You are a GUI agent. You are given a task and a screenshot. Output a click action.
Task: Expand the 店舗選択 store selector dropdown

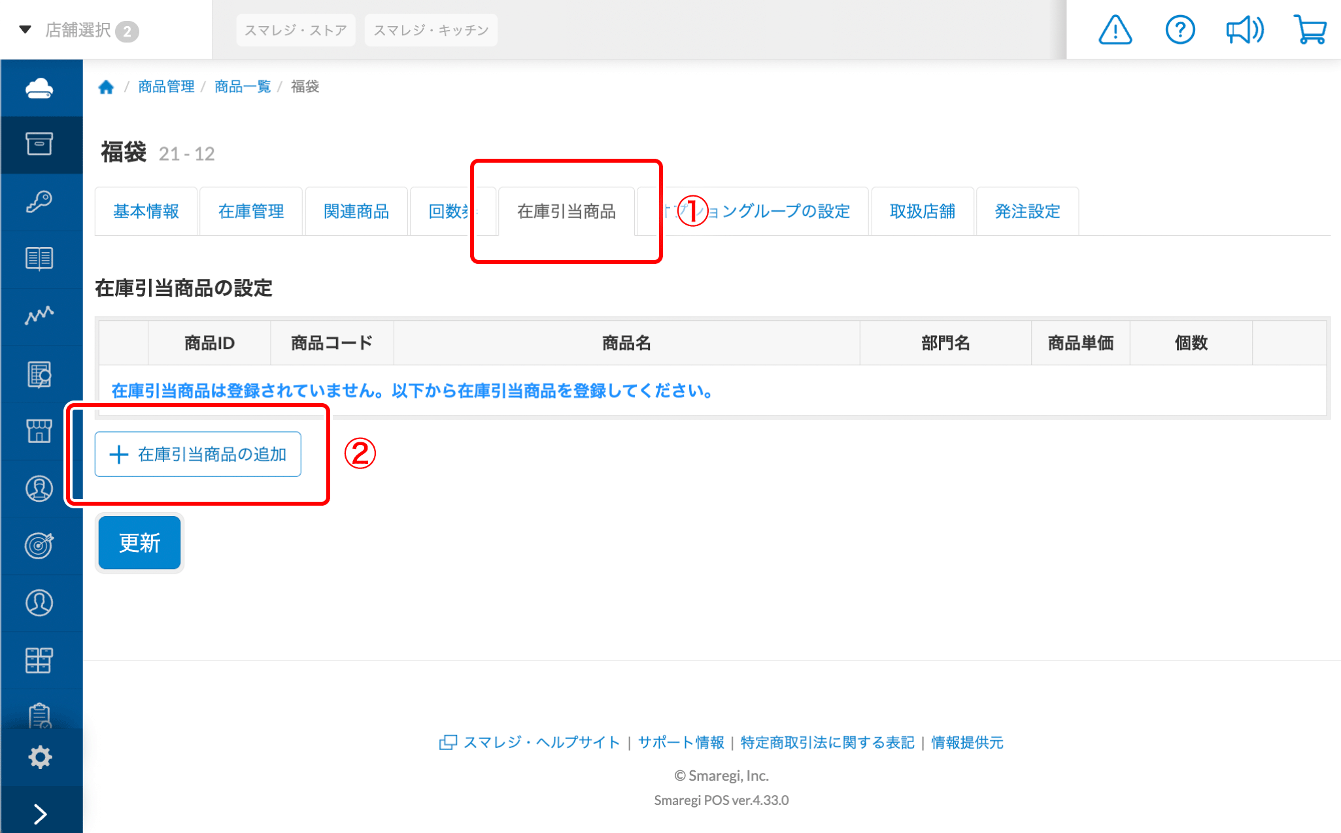(x=77, y=30)
